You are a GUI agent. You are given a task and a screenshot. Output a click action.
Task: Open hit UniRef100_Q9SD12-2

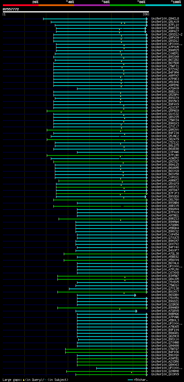coord(167,35)
